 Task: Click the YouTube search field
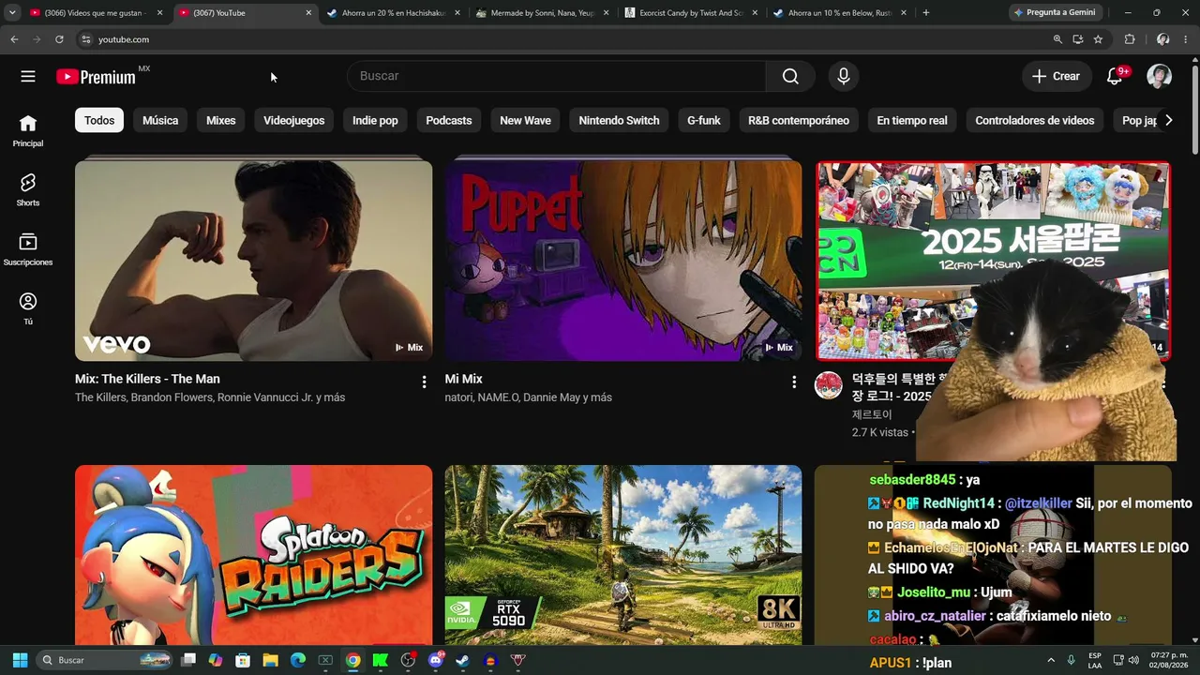point(557,76)
